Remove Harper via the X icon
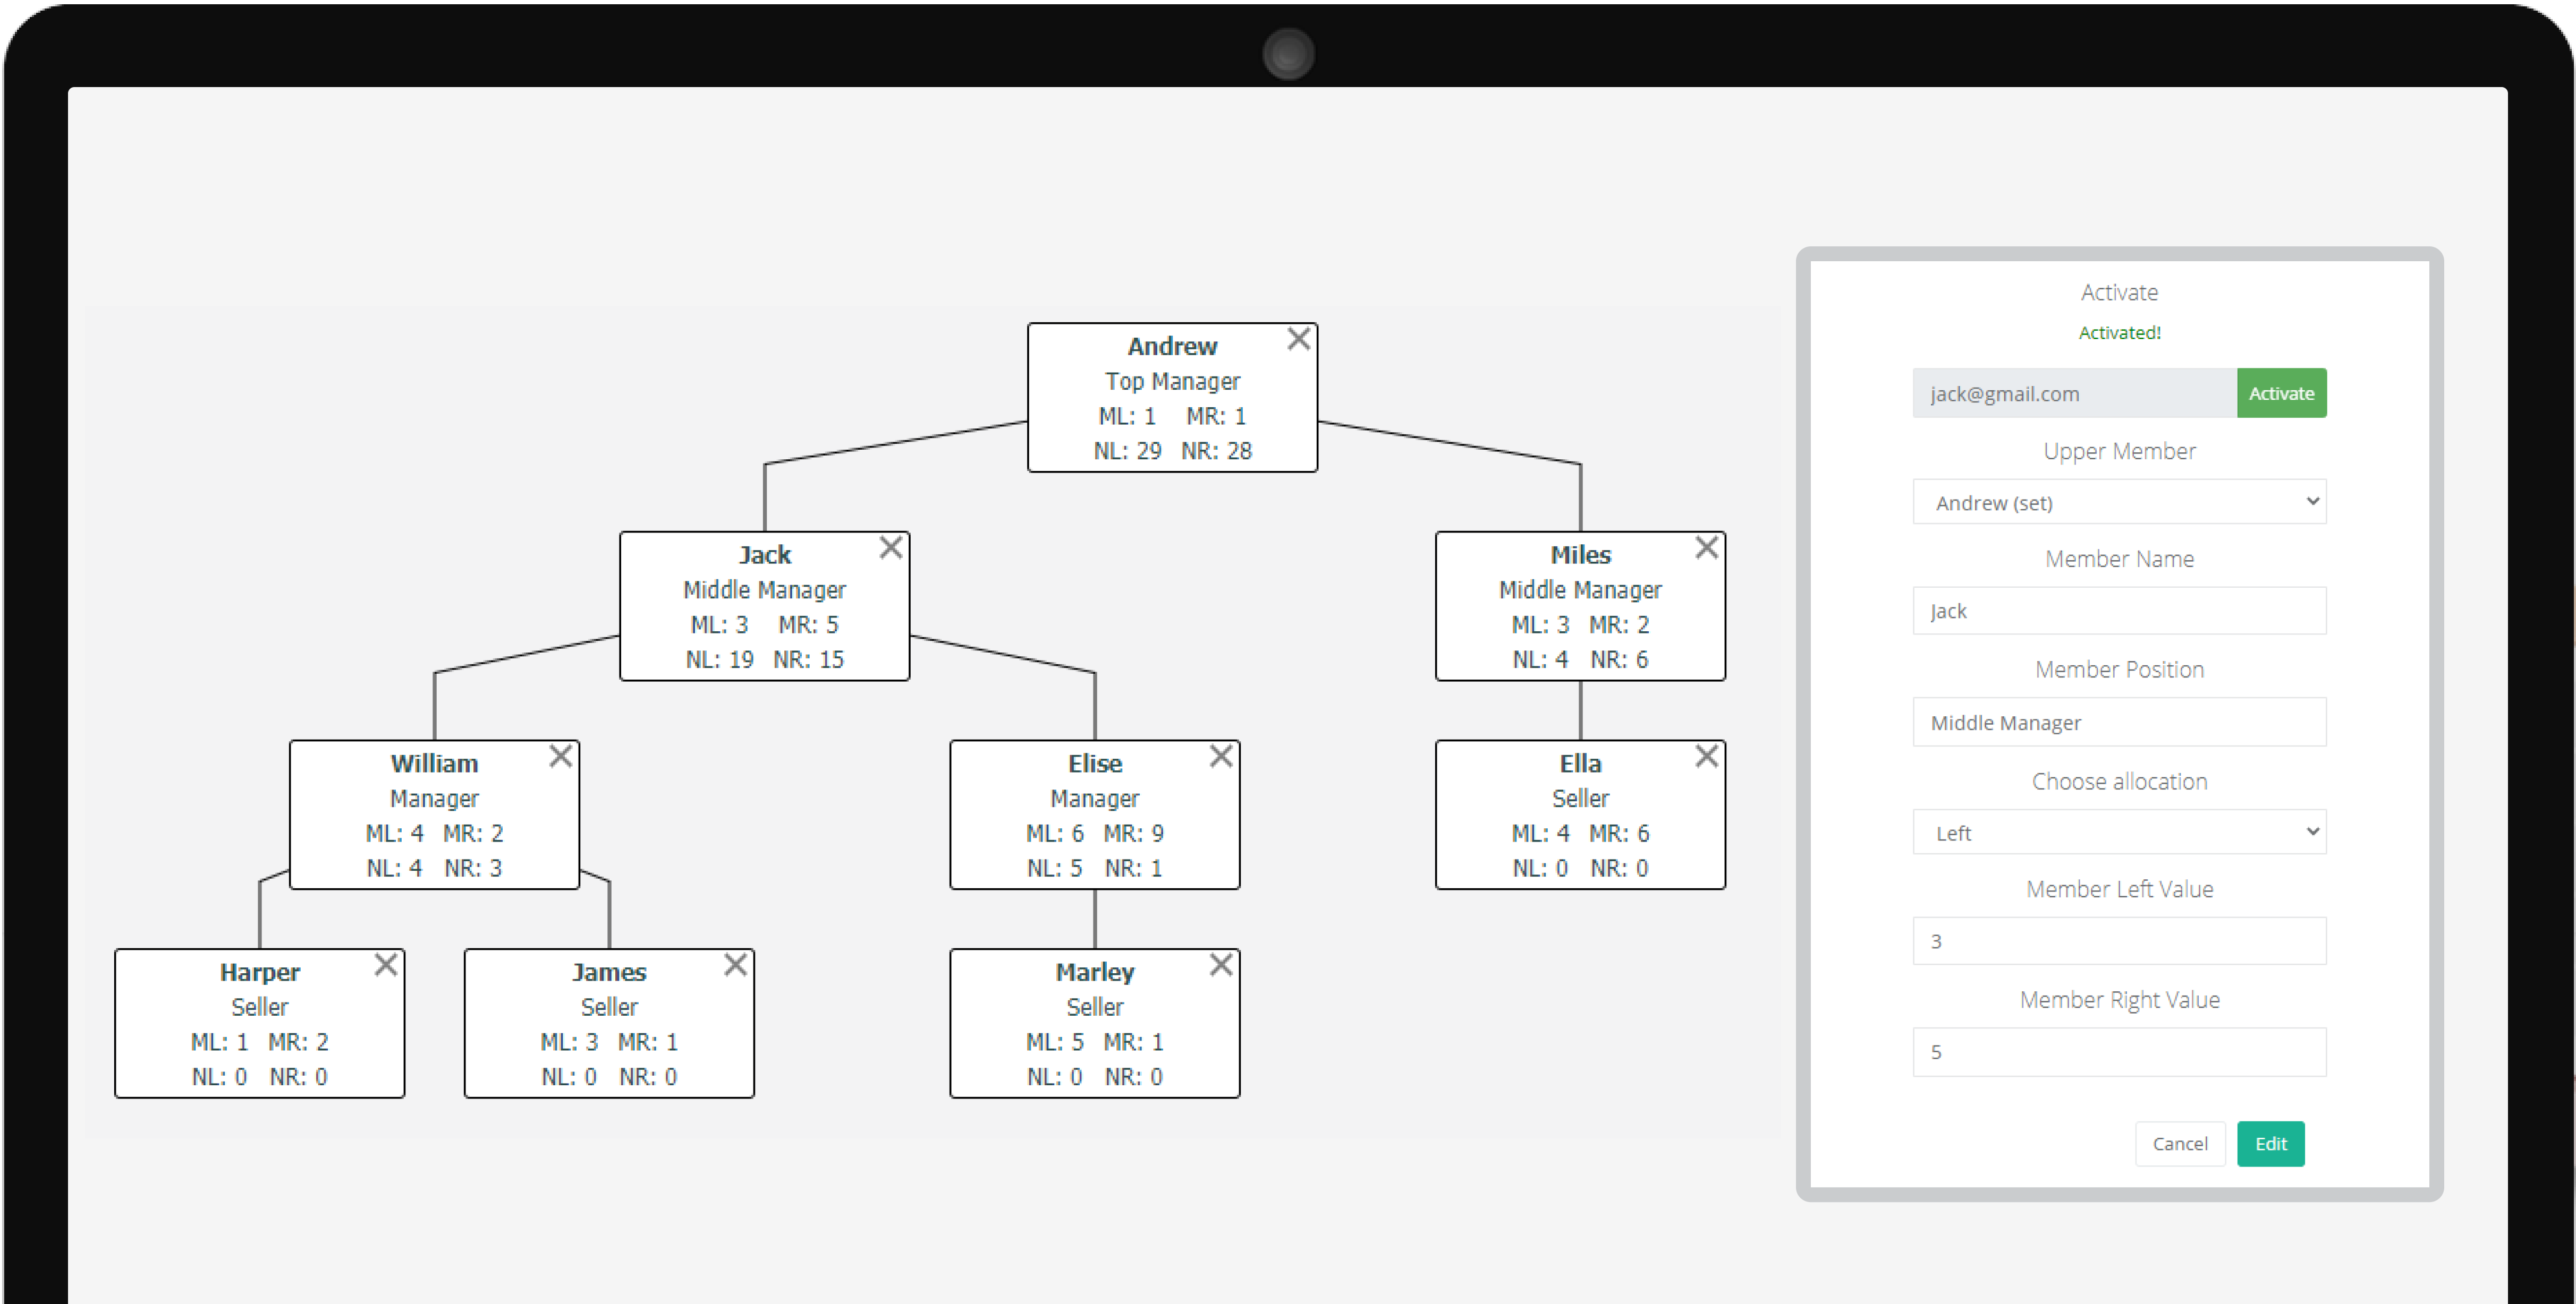 point(385,964)
